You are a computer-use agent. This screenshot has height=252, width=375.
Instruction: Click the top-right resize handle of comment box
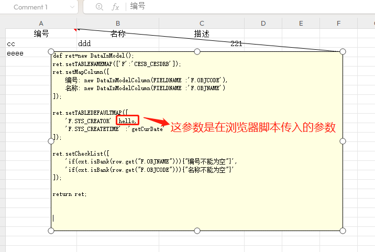coord(343,51)
